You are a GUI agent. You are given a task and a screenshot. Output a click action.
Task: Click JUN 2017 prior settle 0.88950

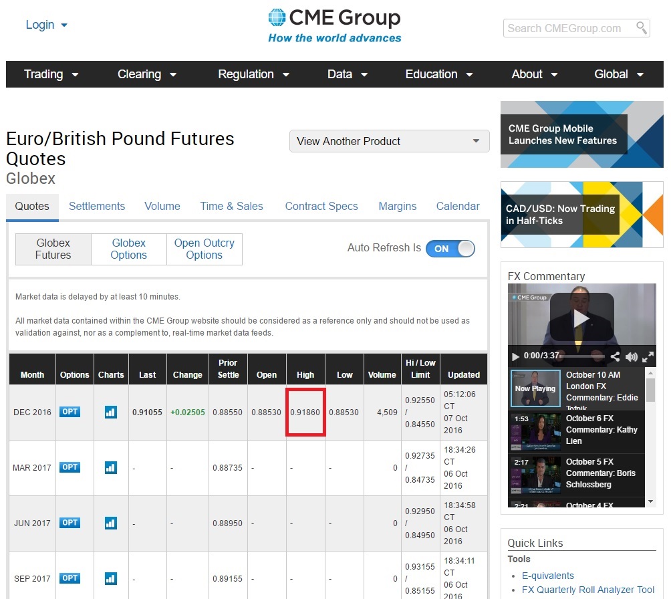[x=228, y=523]
